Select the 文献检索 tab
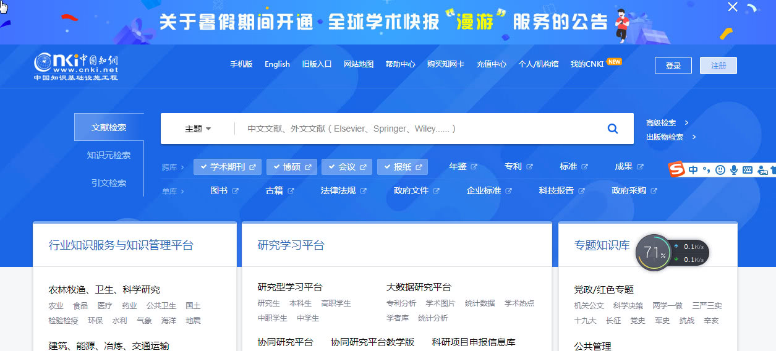Image resolution: width=776 pixels, height=351 pixels. (109, 127)
